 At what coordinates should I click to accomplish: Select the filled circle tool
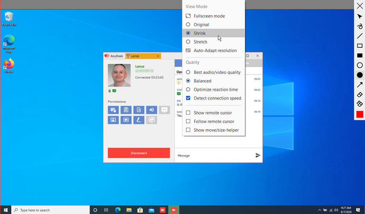tap(360, 75)
